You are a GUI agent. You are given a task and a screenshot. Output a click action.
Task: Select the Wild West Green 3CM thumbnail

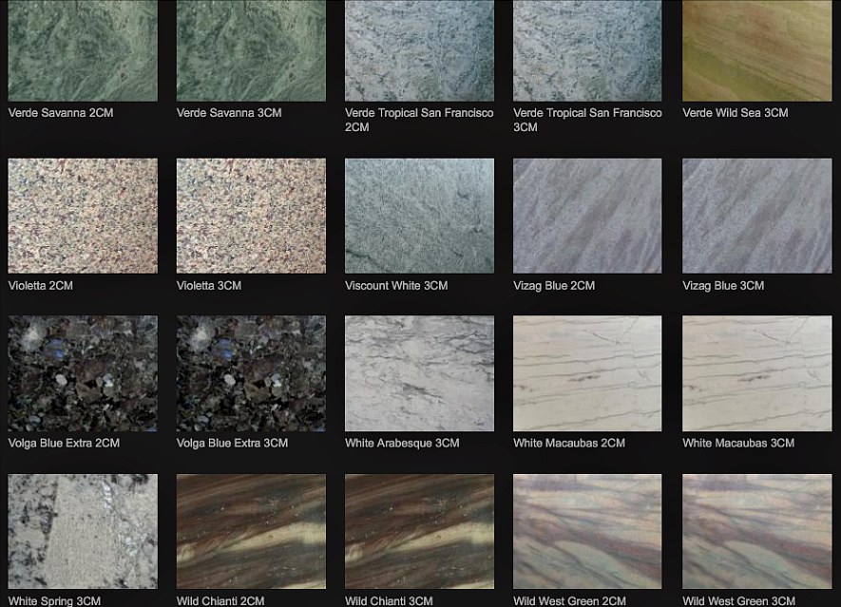[x=756, y=531]
